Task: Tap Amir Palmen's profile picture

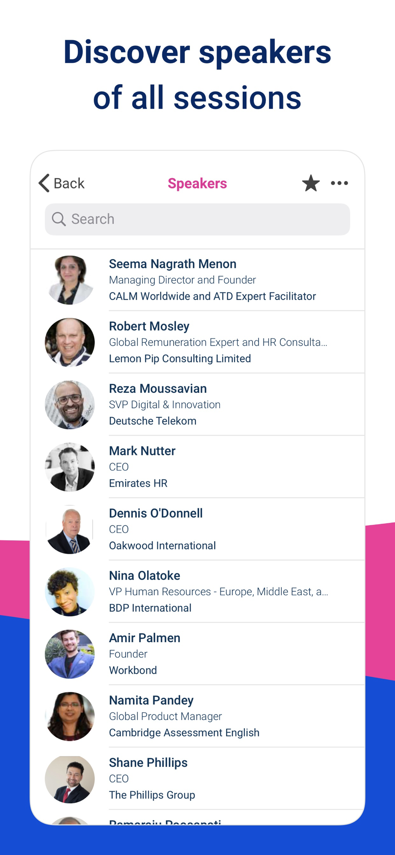Action: click(x=70, y=654)
